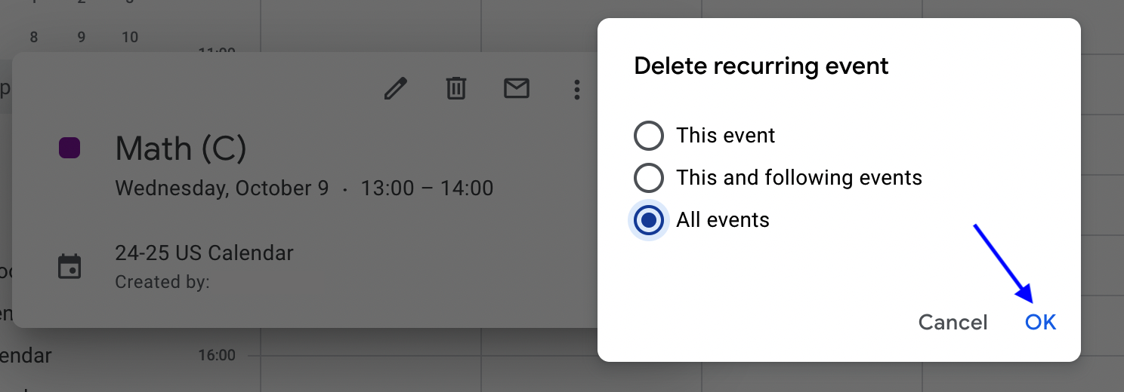Select the "All events" radio button
The height and width of the screenshot is (392, 1124).
pyautogui.click(x=649, y=220)
